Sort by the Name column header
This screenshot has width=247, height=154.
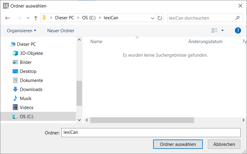tap(96, 42)
